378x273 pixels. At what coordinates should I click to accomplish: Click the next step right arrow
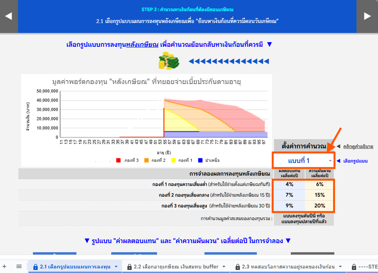point(367,16)
